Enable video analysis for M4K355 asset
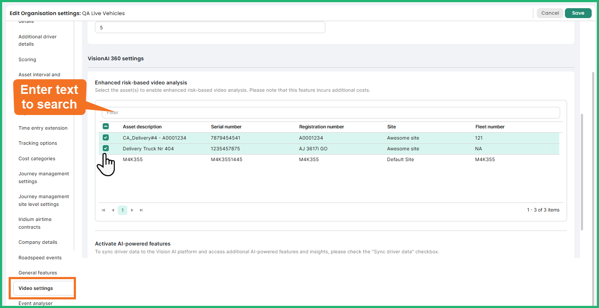 [106, 159]
